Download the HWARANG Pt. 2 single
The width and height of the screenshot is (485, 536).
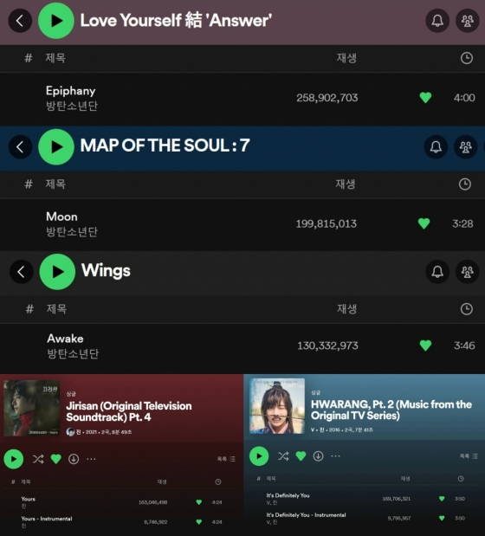point(318,456)
